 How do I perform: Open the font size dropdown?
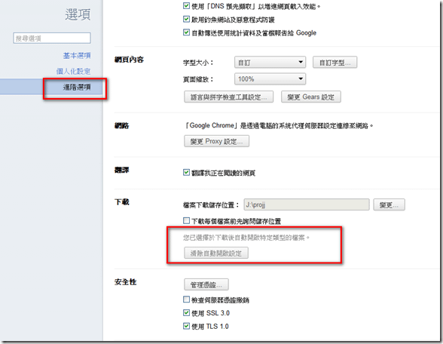[x=270, y=62]
